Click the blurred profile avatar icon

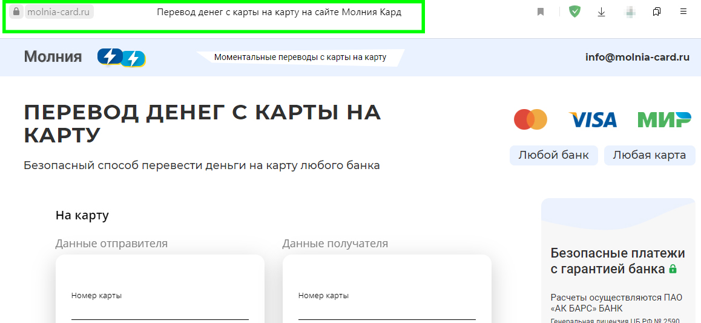tap(630, 12)
